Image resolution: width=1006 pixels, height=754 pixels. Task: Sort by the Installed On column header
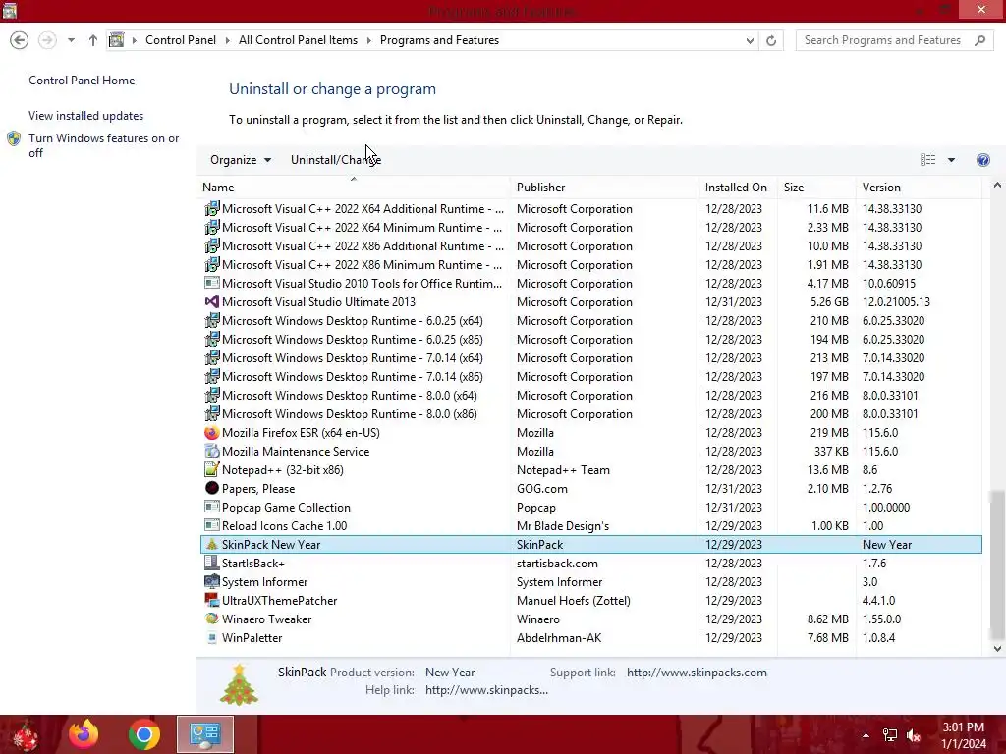[x=736, y=188]
